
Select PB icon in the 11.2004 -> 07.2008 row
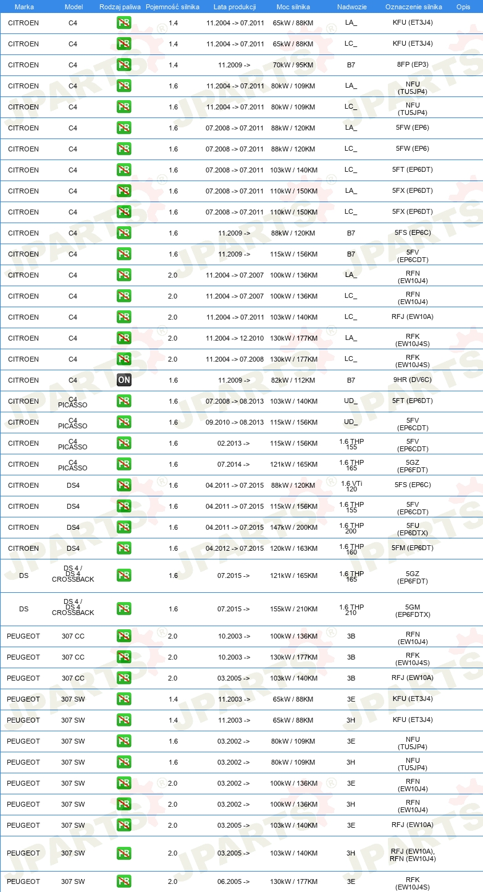tap(124, 359)
